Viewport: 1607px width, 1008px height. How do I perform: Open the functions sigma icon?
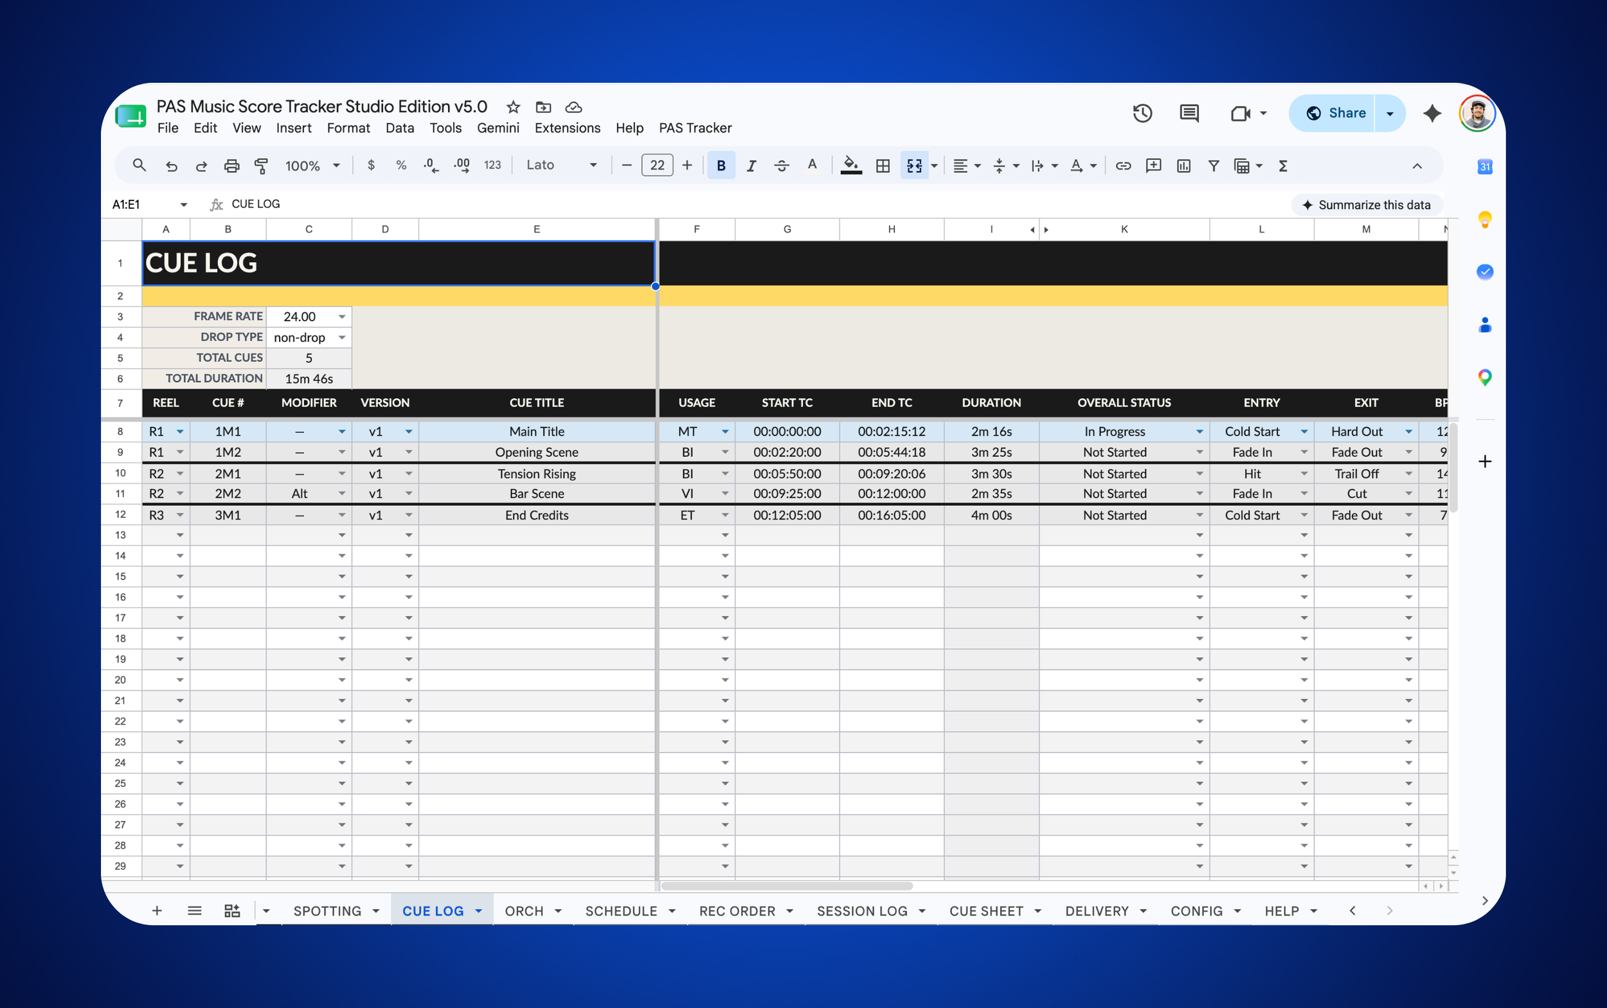[x=1282, y=165]
